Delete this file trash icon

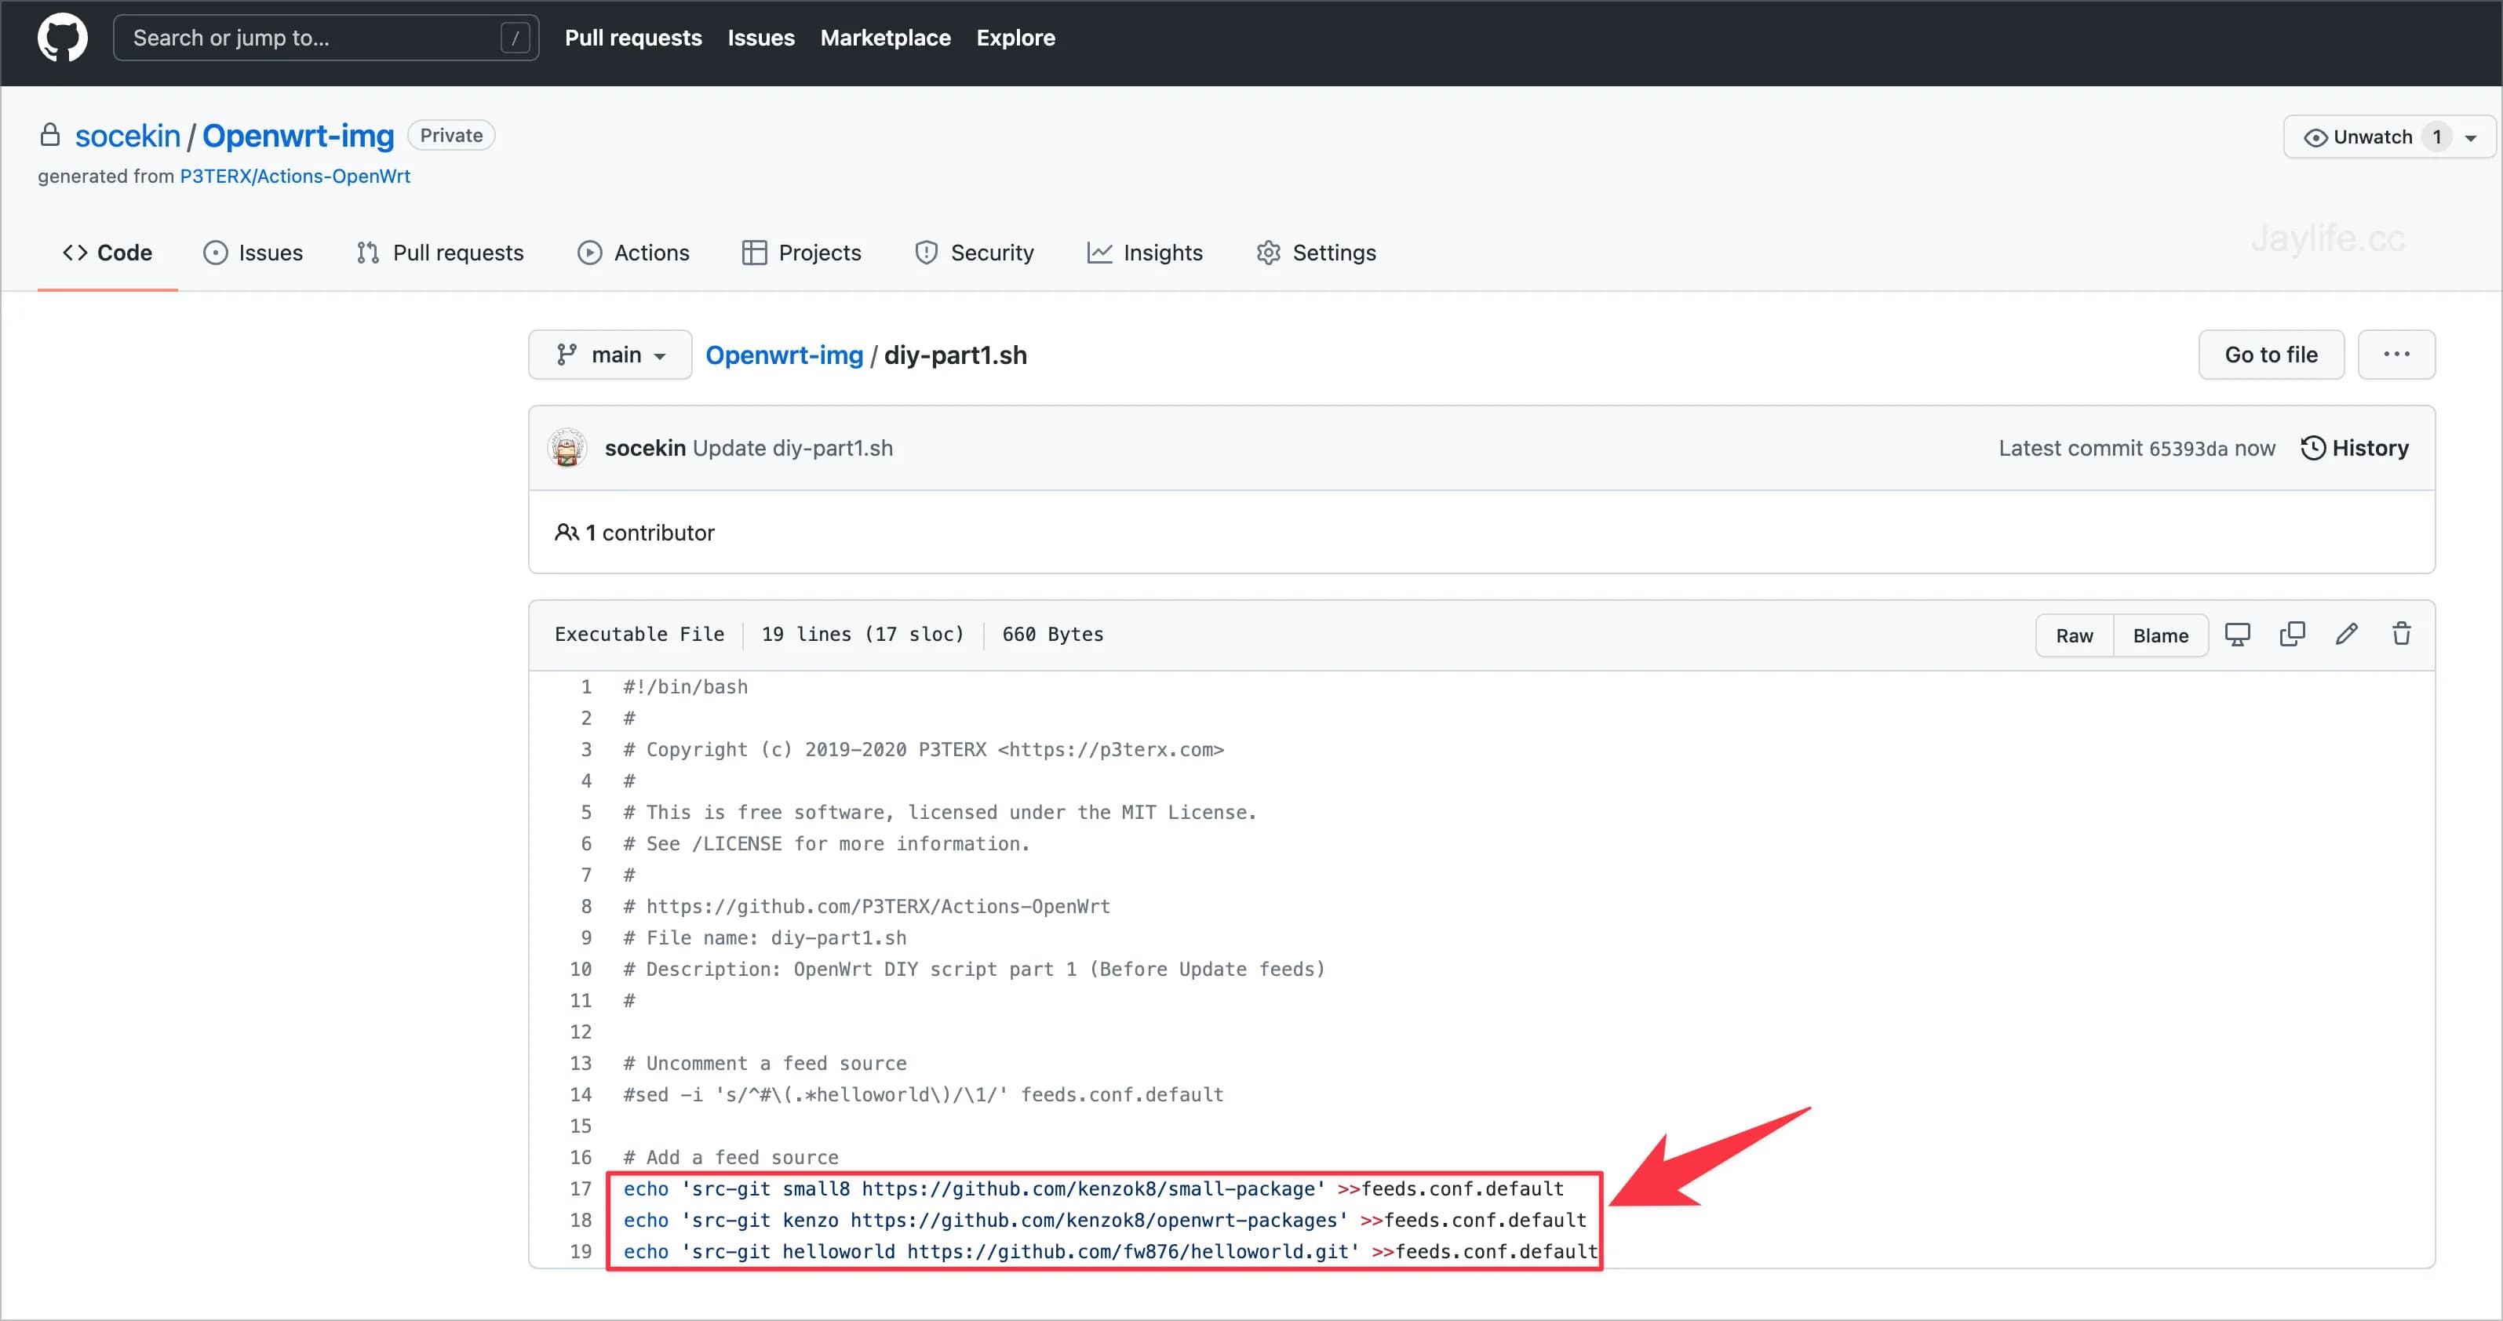(2401, 635)
